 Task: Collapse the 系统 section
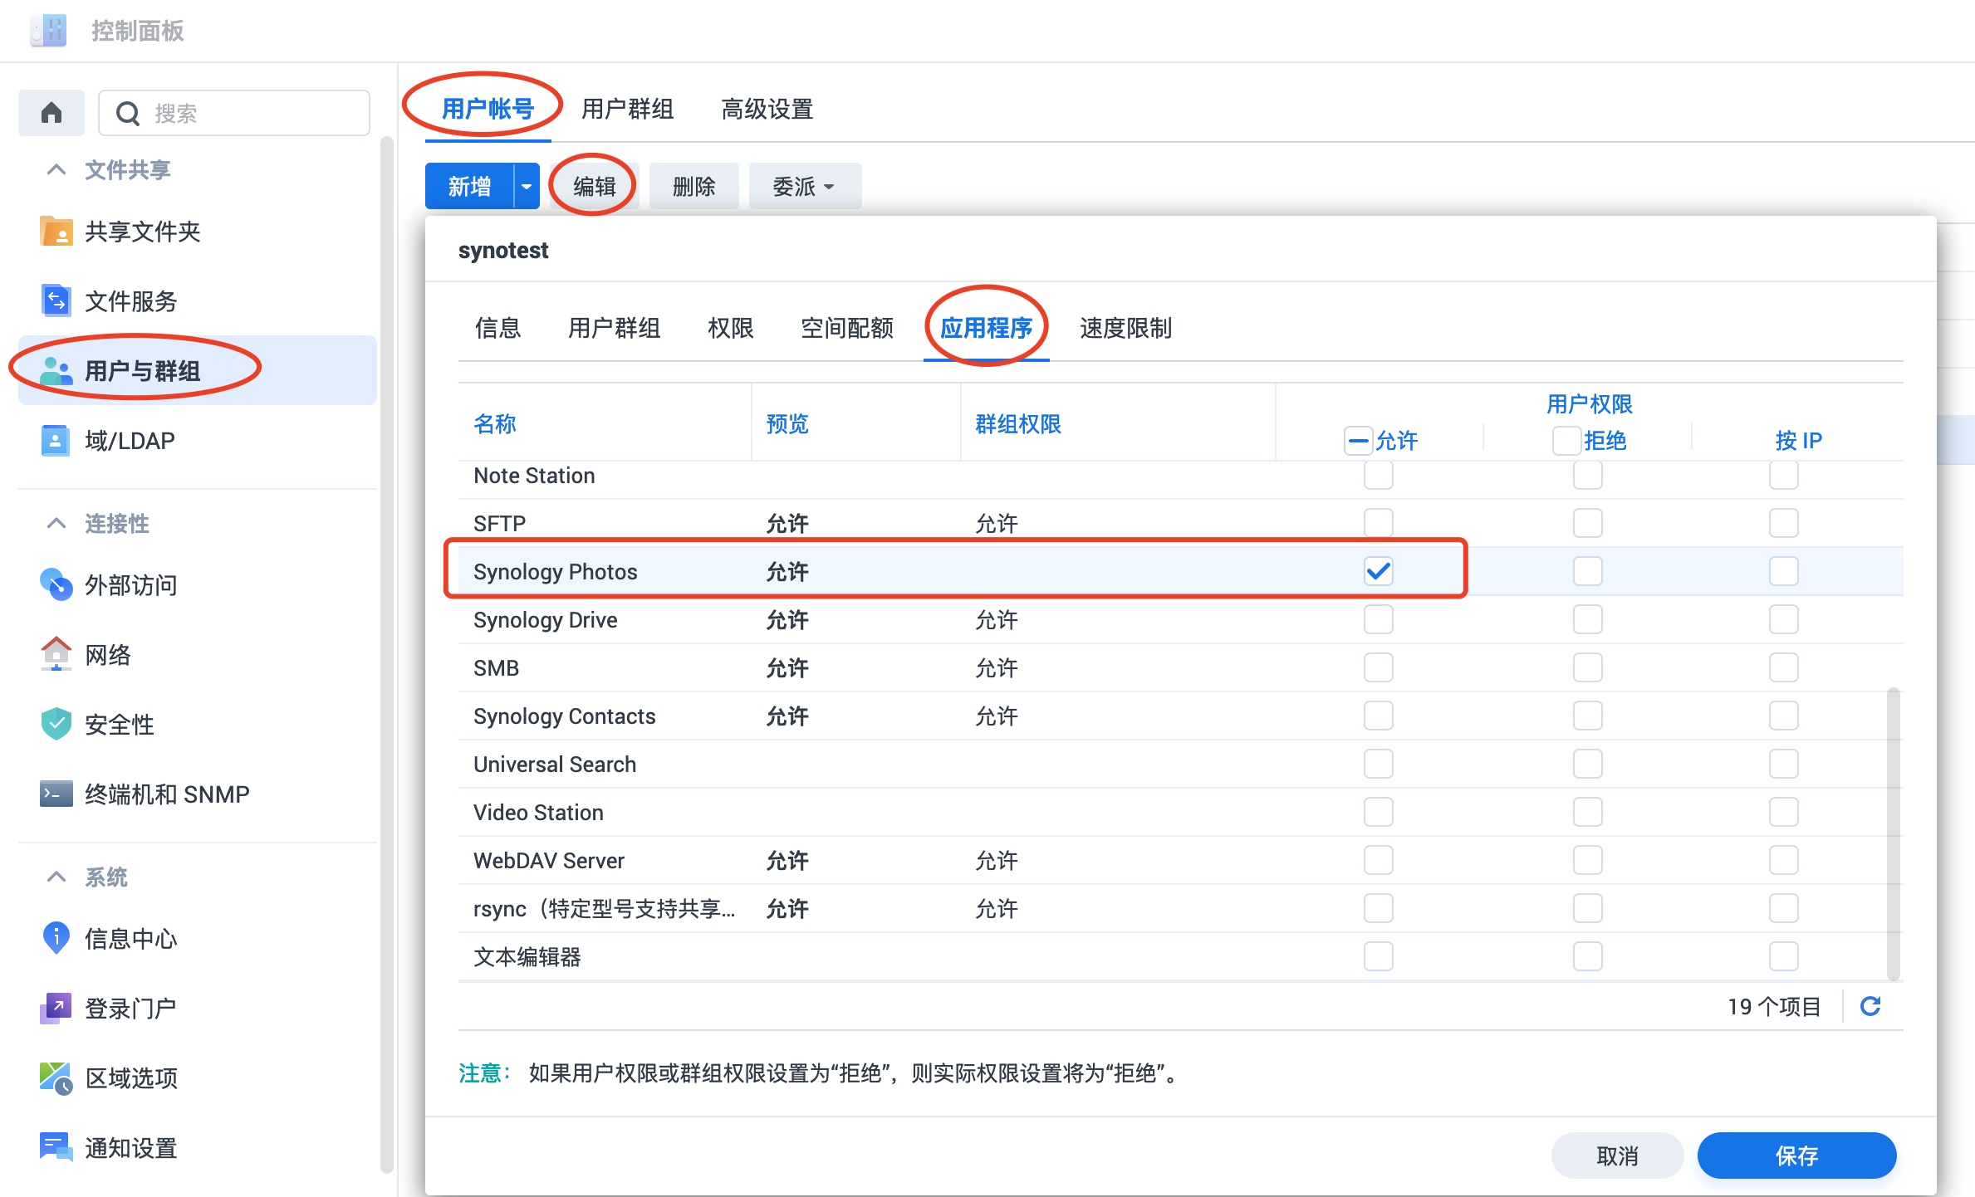[56, 877]
